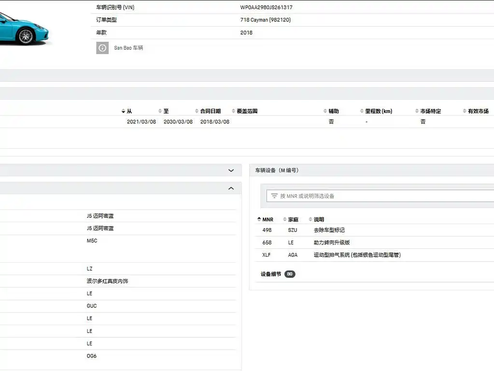Click the 波尔多红真皮内饰 interior value
494x371 pixels.
click(107, 281)
